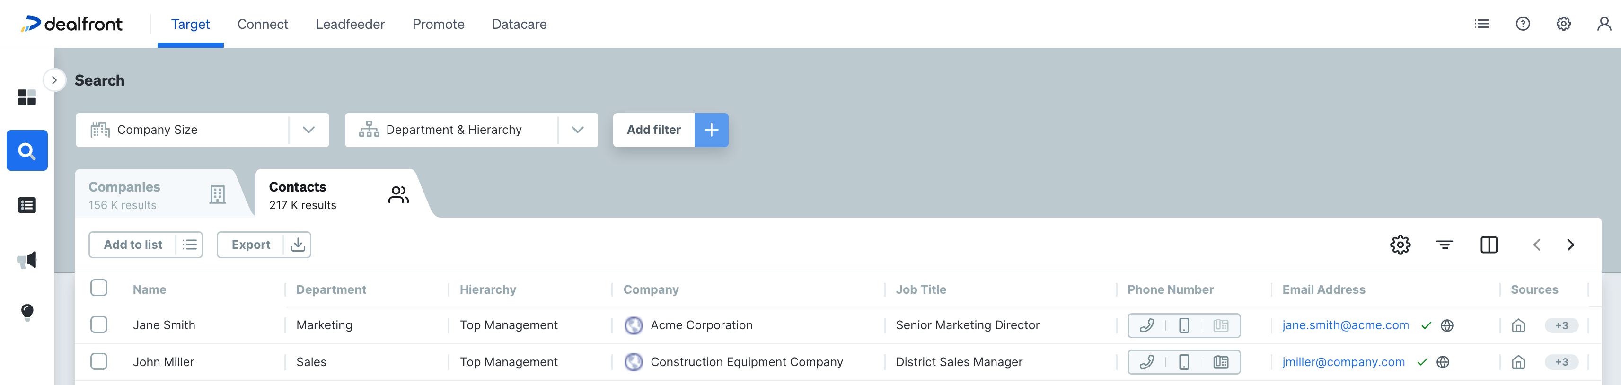This screenshot has width=1621, height=385.
Task: Go to next results page arrow
Action: pos(1571,245)
